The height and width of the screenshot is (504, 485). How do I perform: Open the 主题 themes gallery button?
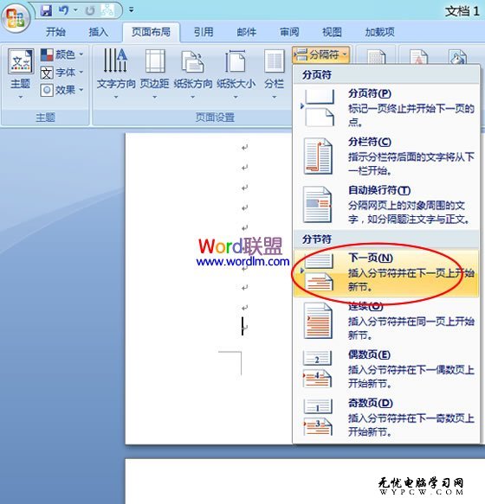[x=20, y=73]
